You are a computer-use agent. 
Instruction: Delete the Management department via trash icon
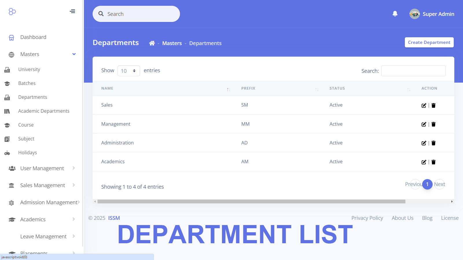coord(433,124)
